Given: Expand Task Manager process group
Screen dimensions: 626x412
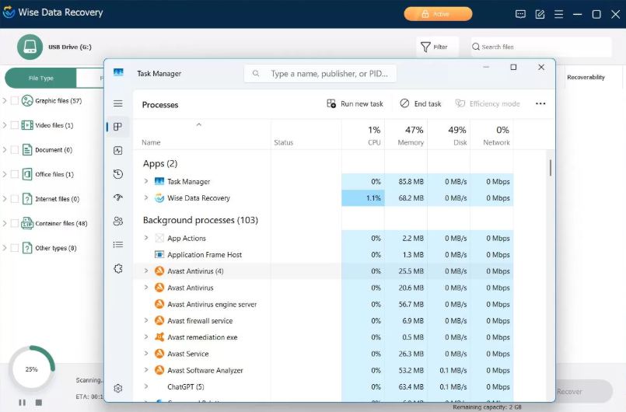Looking at the screenshot, I should (x=146, y=181).
